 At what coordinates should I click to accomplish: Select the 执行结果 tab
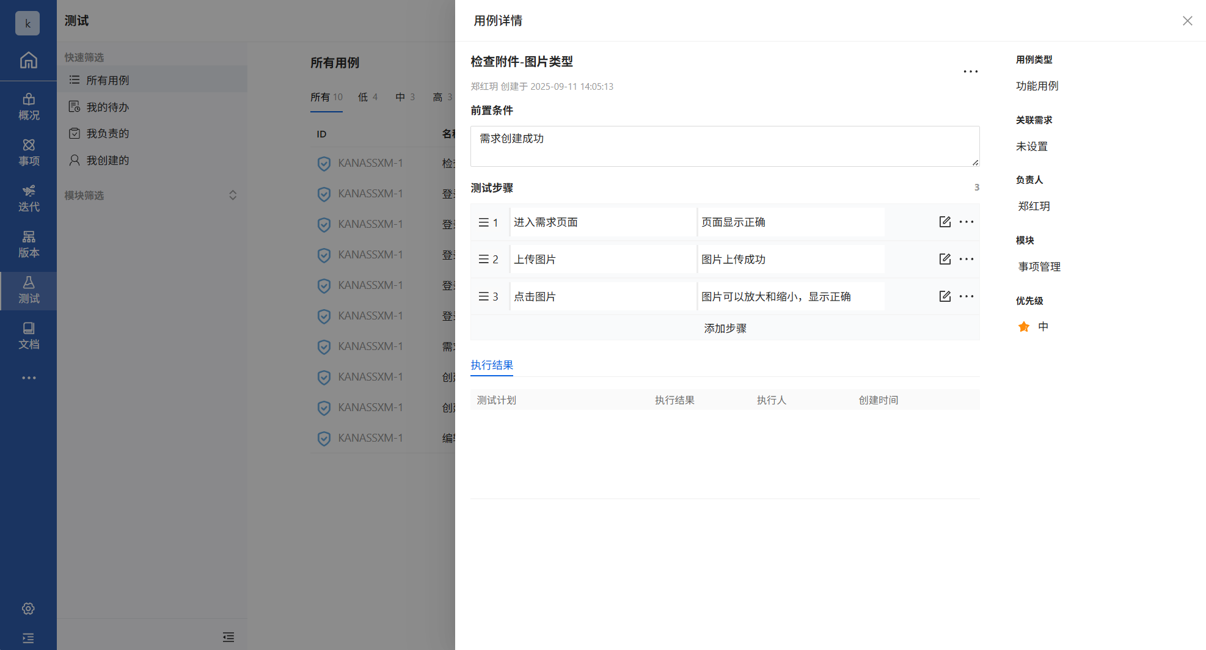(x=492, y=365)
